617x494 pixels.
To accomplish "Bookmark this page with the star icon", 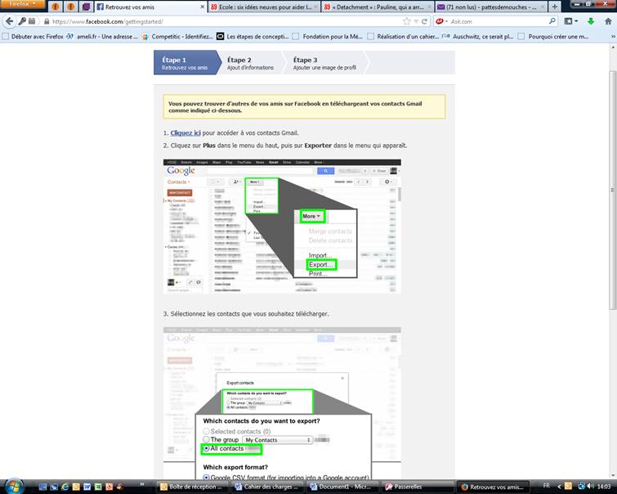I will click(407, 21).
